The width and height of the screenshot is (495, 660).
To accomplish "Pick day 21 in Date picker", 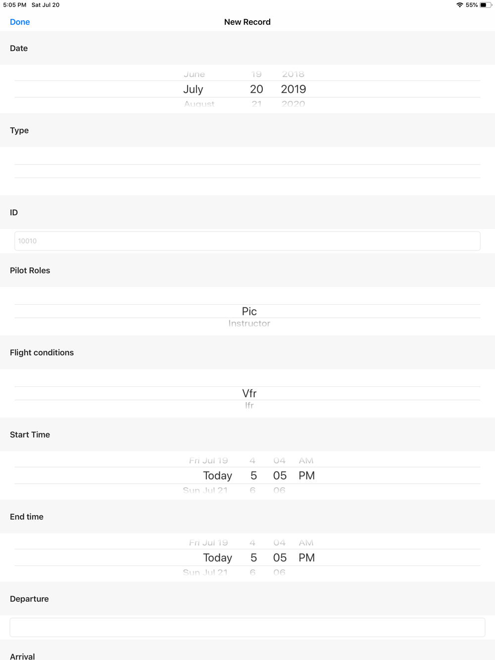I will (x=256, y=104).
